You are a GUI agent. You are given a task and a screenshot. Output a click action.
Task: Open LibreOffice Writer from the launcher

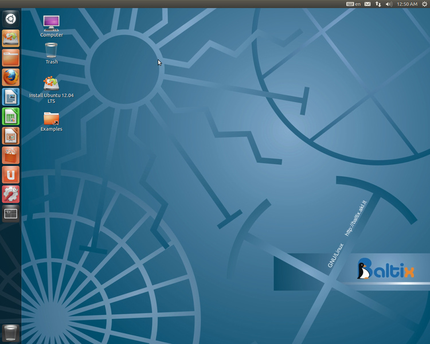point(11,97)
